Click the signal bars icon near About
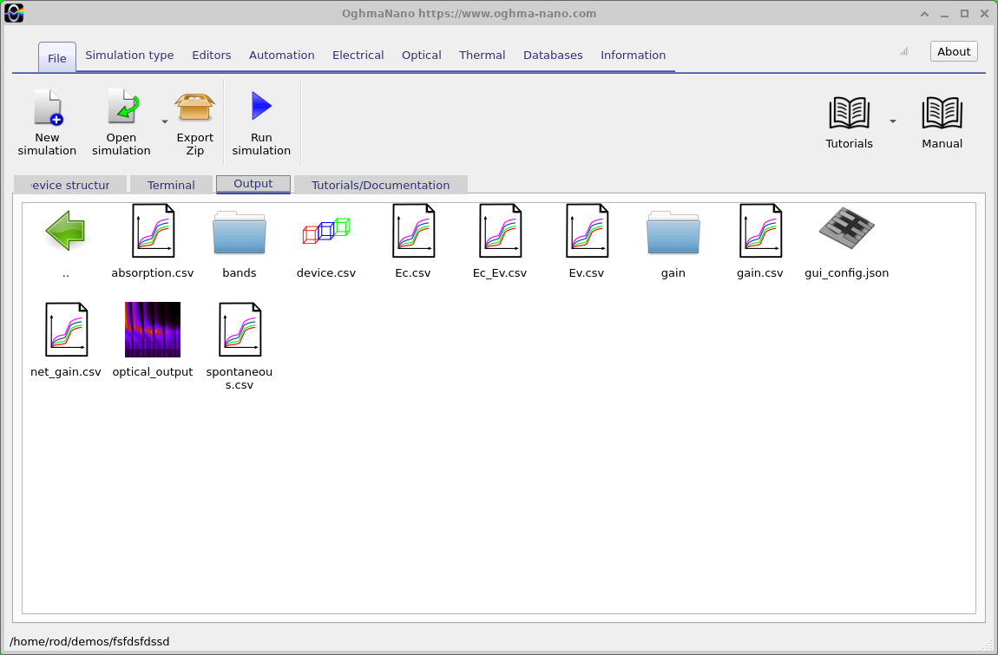Viewport: 998px width, 655px height. (x=903, y=51)
